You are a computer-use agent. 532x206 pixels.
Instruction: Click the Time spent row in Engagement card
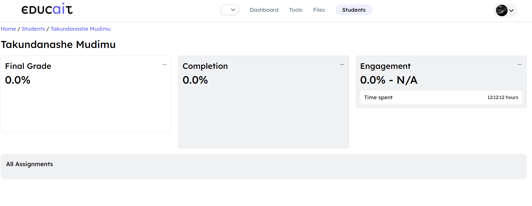(441, 97)
